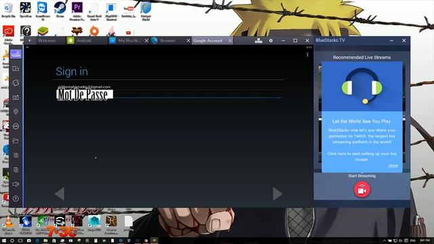The image size is (434, 244).
Task: Click the headphones stream thumbnail
Action: coord(361,87)
